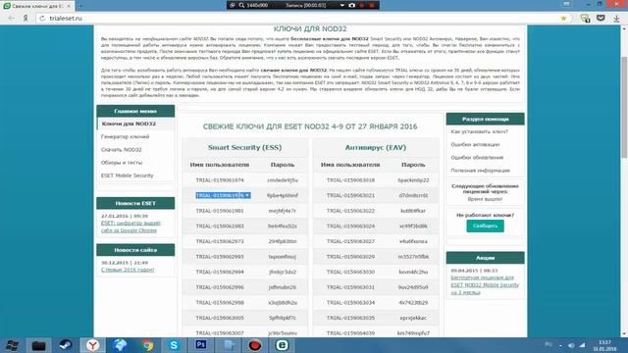Expand the recorder bar dropdown arrow
Image resolution: width=628 pixels, height=353 pixels.
coord(342,5)
